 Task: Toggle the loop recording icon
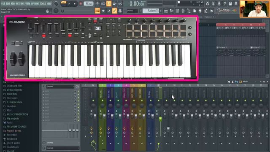(120, 4)
